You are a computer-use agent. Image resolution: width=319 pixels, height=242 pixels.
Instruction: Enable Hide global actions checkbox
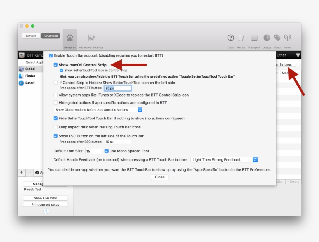(x=55, y=103)
